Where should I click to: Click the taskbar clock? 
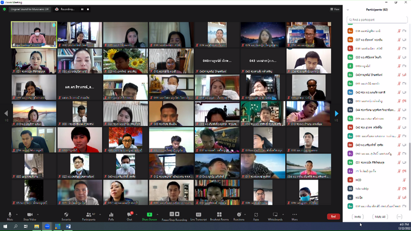(404, 226)
